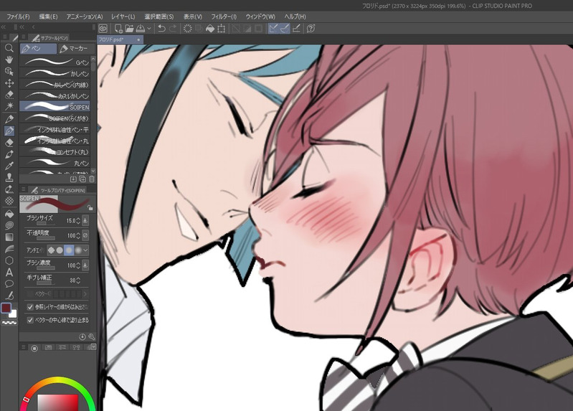Image resolution: width=573 pixels, height=411 pixels.
Task: Select weak anti-aliasing option
Action: pyautogui.click(x=60, y=250)
